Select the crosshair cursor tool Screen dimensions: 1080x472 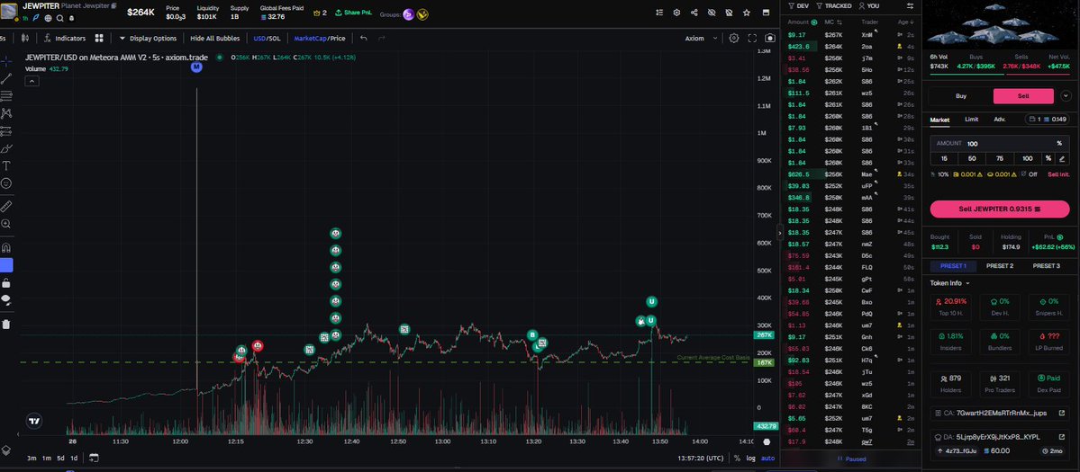pyautogui.click(x=6, y=60)
